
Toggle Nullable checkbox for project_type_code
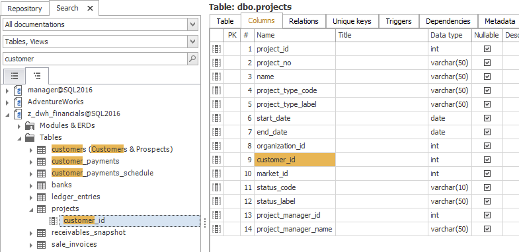tap(487, 90)
